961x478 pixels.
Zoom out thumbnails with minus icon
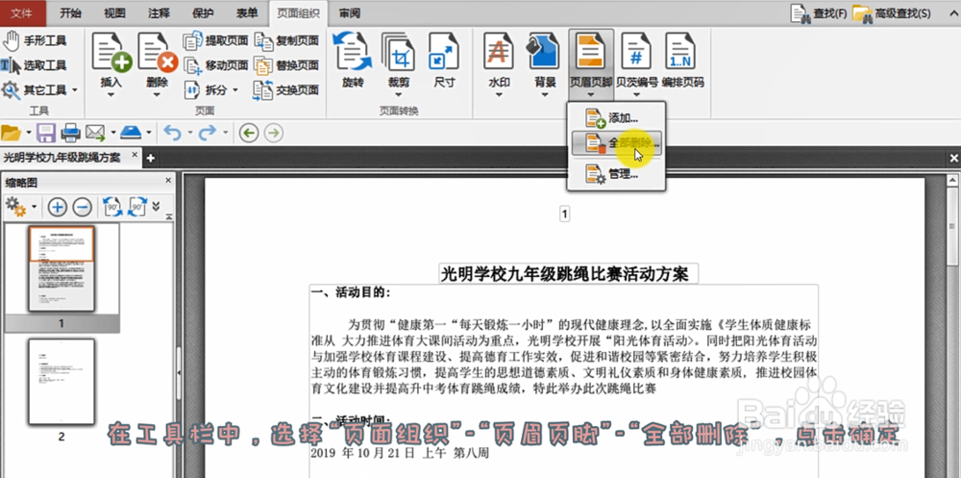[x=82, y=207]
